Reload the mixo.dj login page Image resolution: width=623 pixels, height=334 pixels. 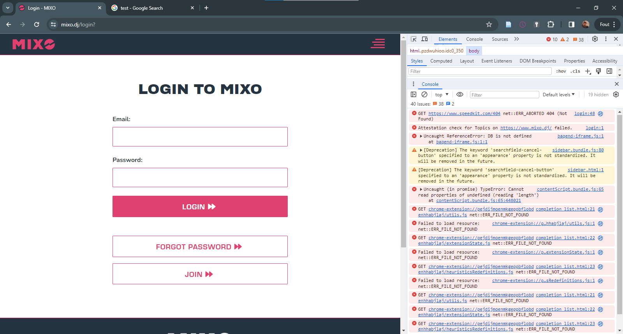37,24
